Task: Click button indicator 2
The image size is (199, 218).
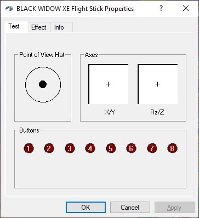Action: [49, 148]
